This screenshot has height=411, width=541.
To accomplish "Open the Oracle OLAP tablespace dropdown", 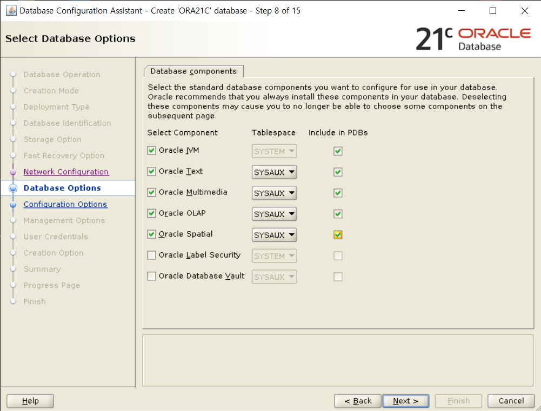I will (275, 214).
